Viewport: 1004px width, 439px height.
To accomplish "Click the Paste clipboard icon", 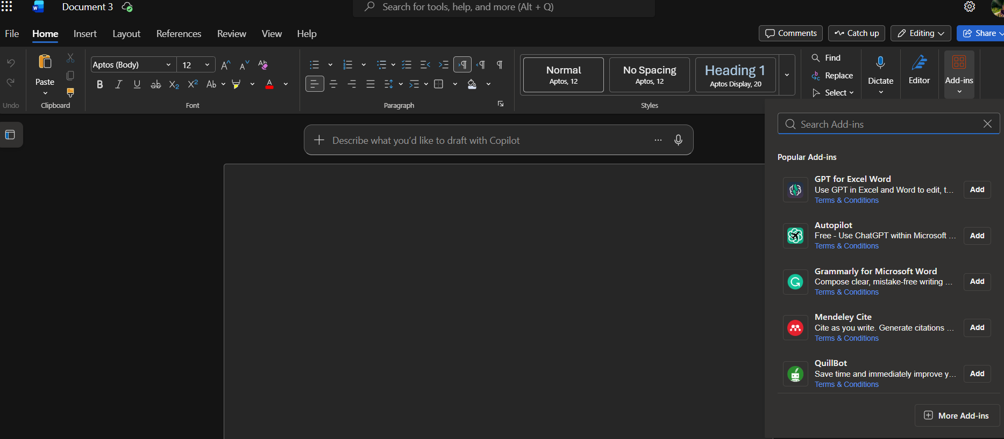I will (x=45, y=62).
